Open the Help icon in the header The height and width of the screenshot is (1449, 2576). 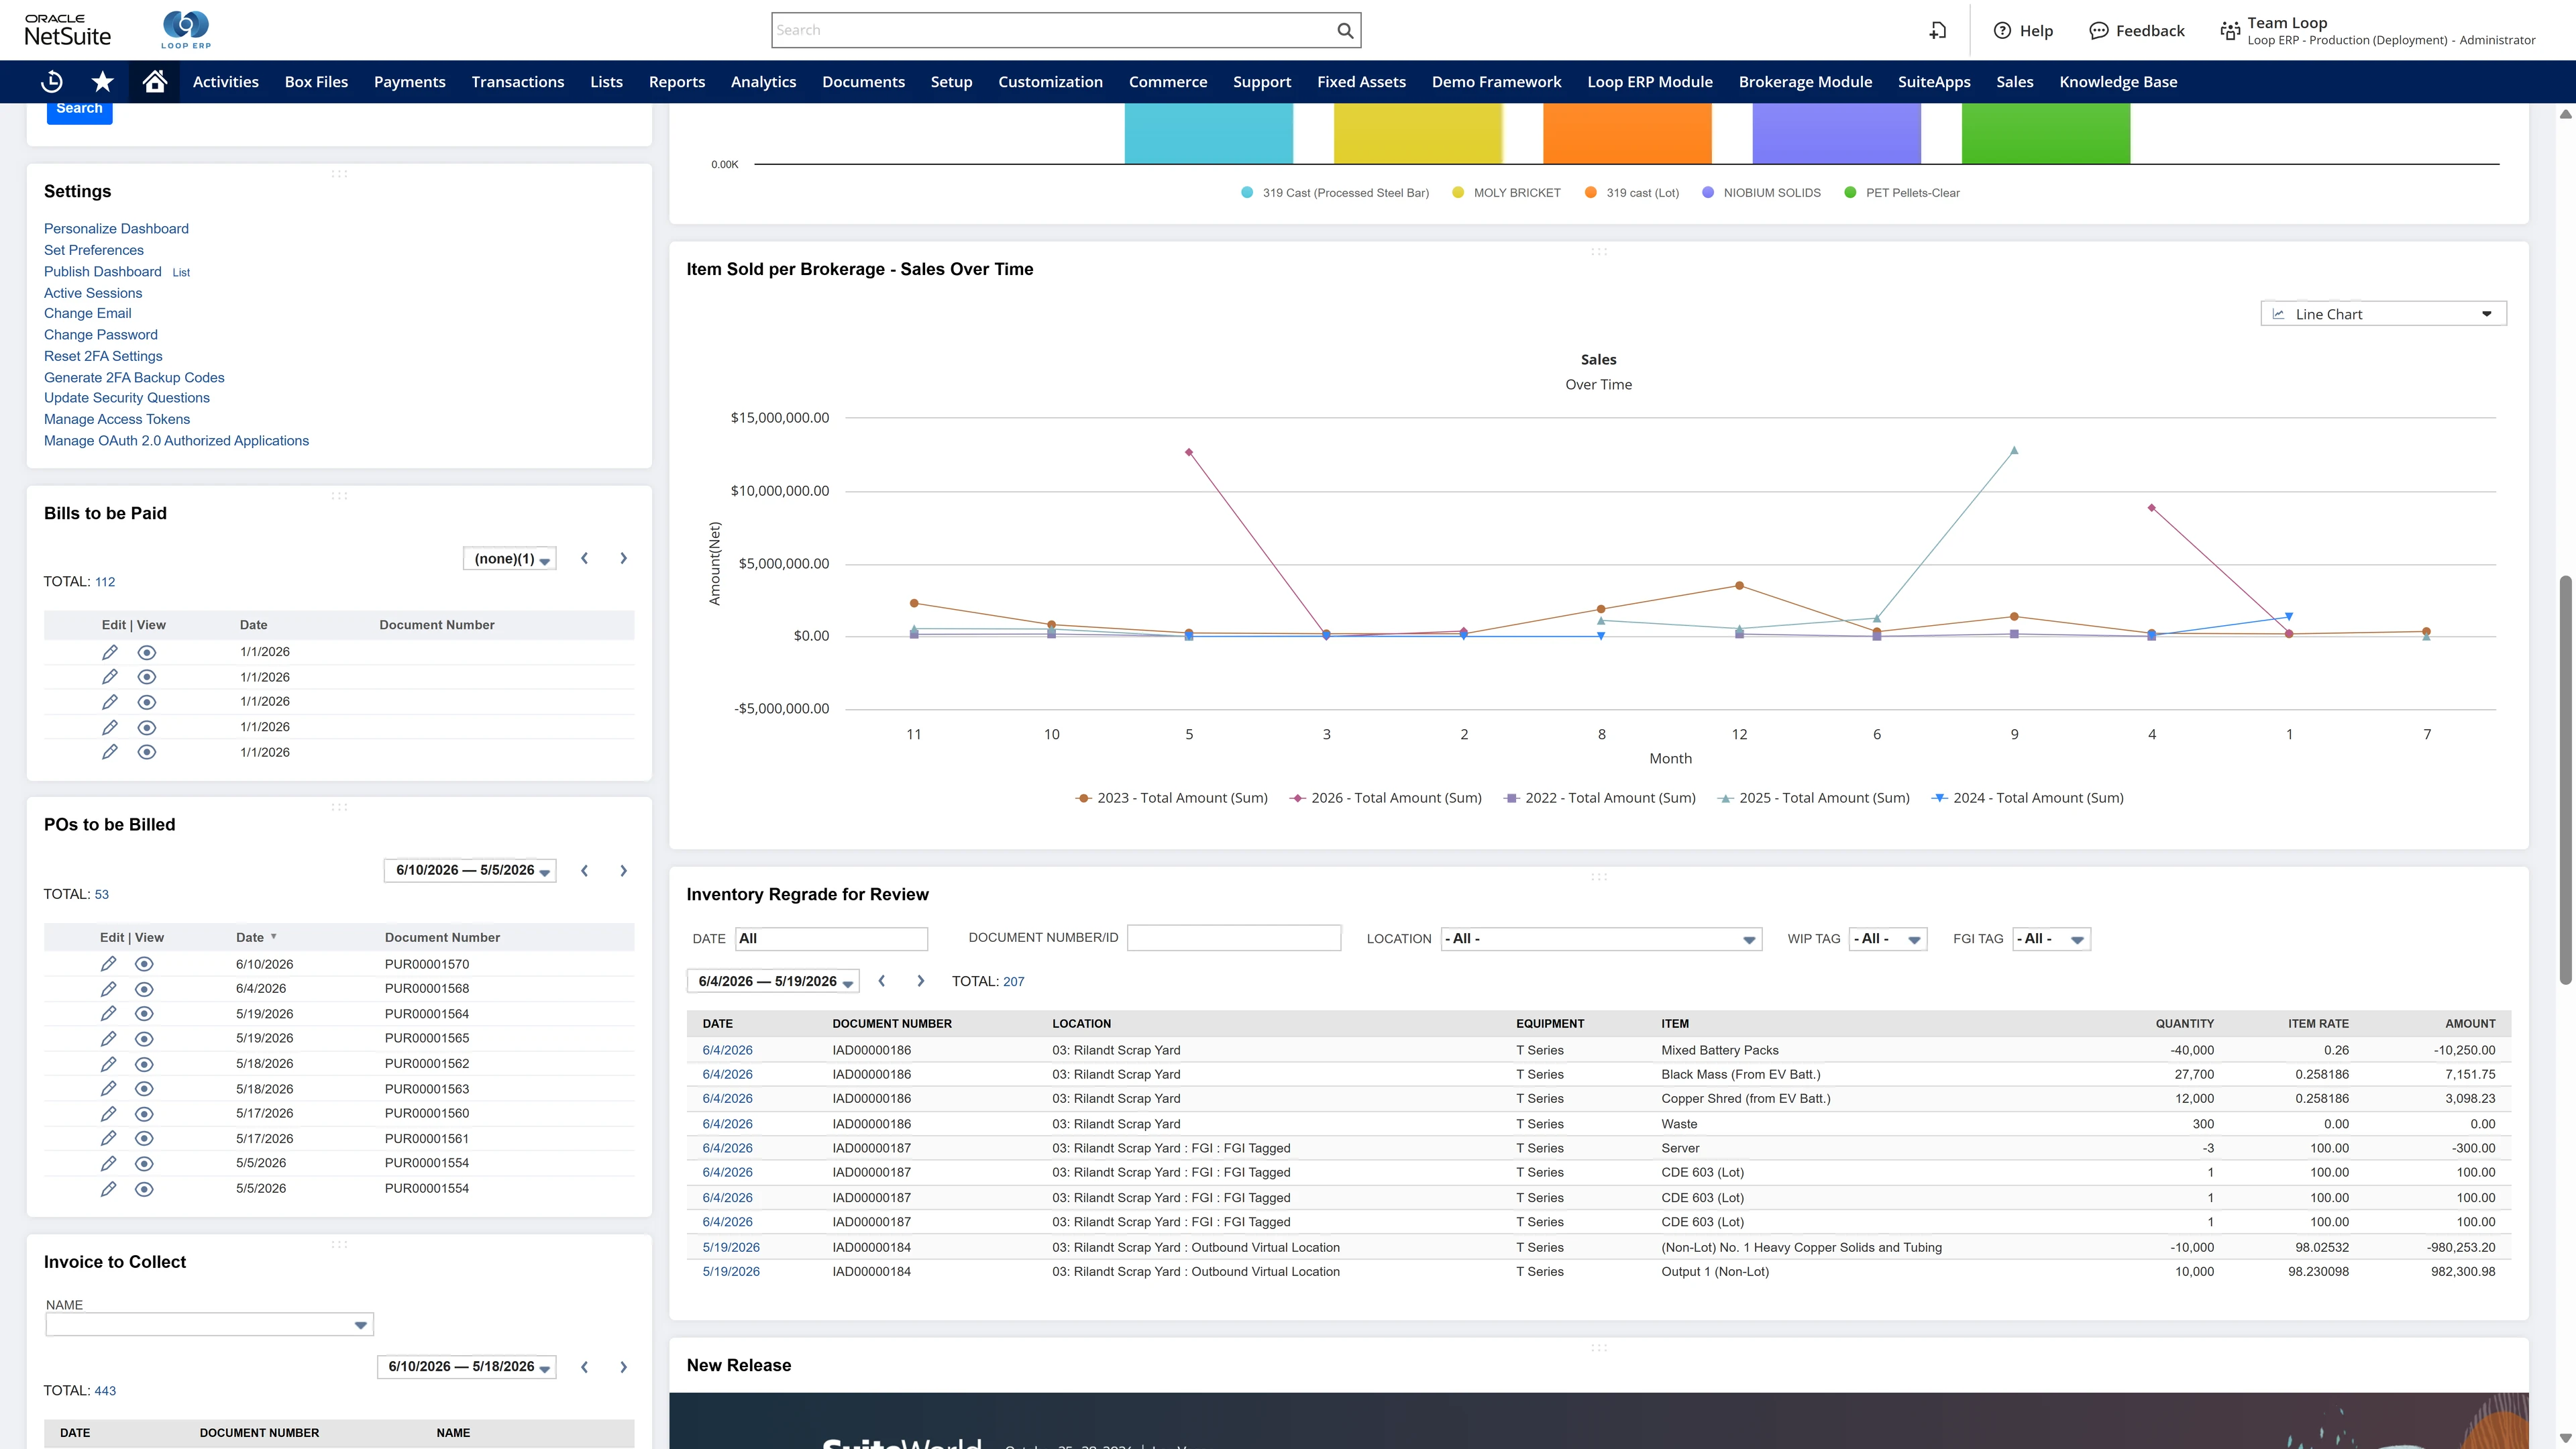[2002, 30]
